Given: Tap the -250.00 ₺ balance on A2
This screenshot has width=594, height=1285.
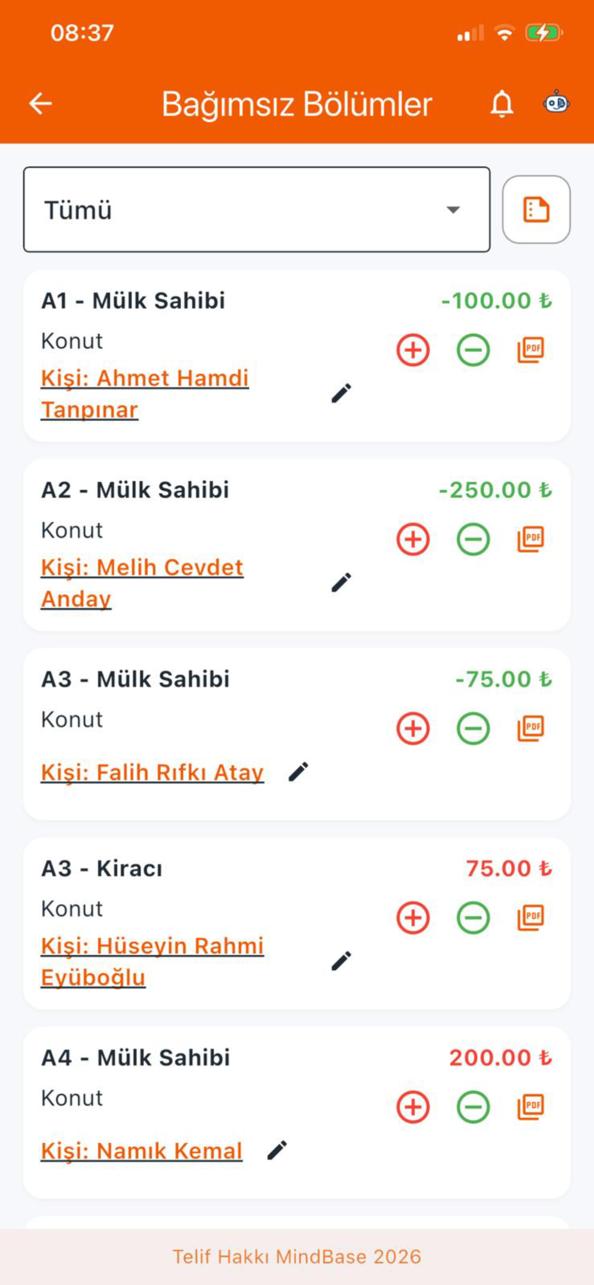Looking at the screenshot, I should tap(495, 490).
